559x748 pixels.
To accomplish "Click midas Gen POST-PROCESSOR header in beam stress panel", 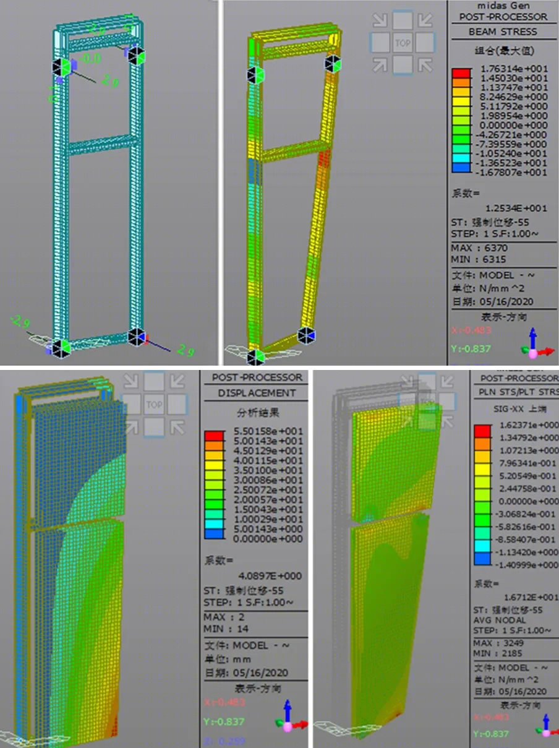I will [503, 11].
